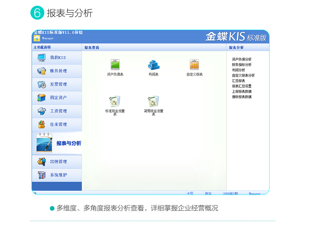Click the 我的KIS monitor icon
This screenshot has width=311, height=226.
(42, 57)
